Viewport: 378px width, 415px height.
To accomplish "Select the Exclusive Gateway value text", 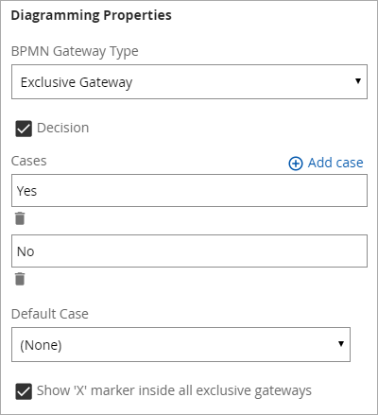I will click(x=77, y=82).
